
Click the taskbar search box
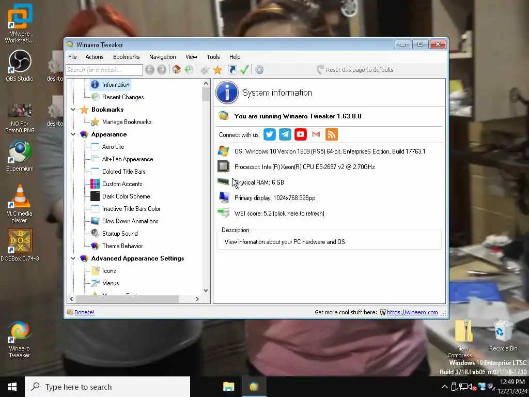tap(107, 387)
